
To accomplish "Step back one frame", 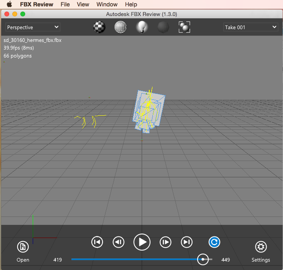I will tap(119, 242).
